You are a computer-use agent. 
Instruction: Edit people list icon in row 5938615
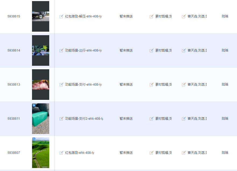(x=184, y=16)
